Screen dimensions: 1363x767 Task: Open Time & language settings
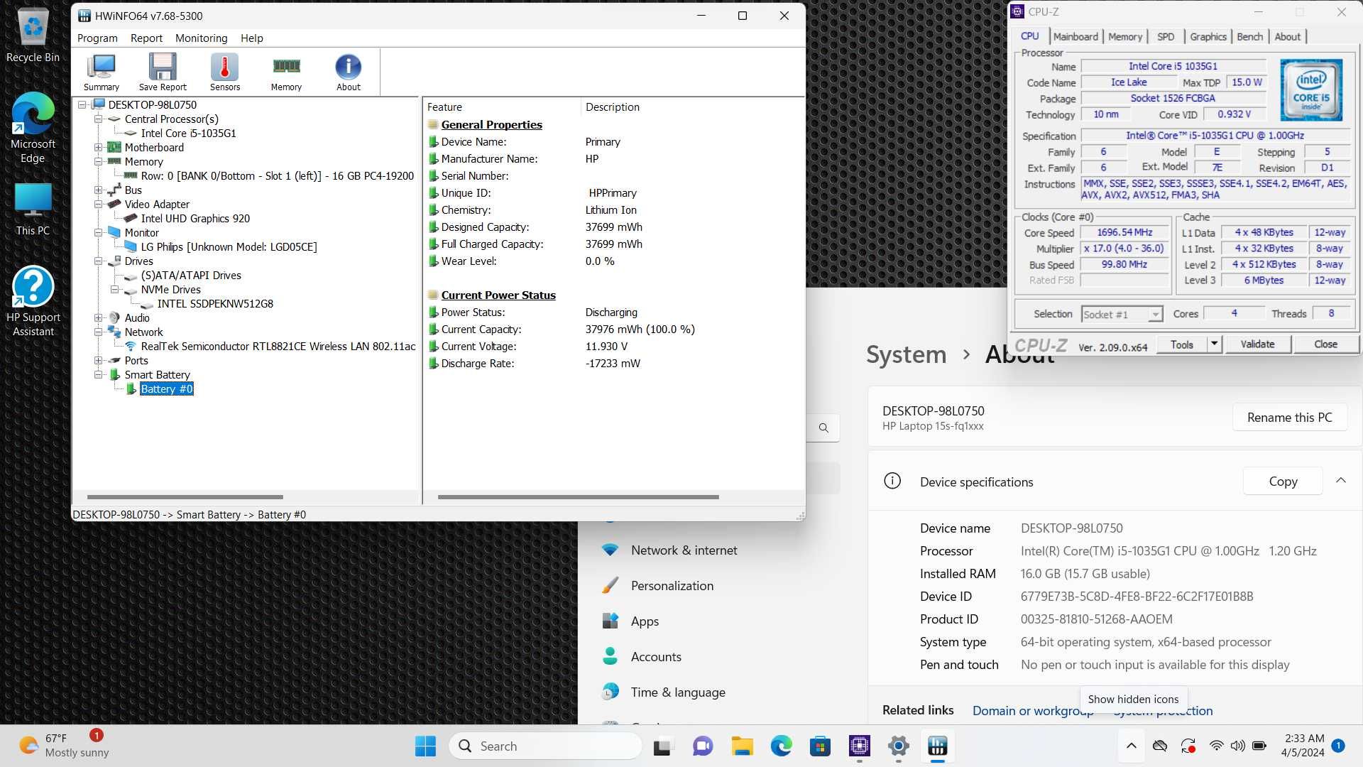(x=677, y=692)
